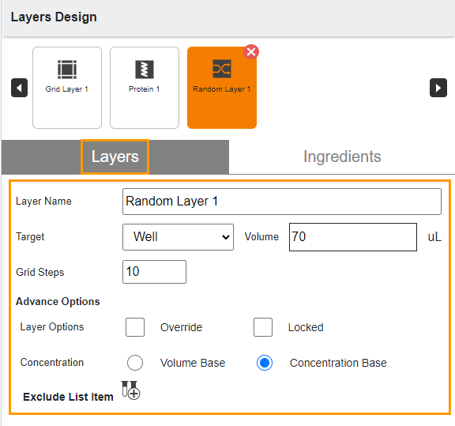Viewport: 455px width, 426px height.
Task: Click the Grid Steps field showing 10
Action: click(154, 272)
